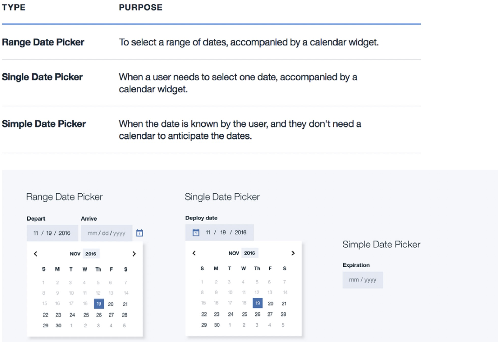Screen dimensions: 498x342
Task: Go to the next month in the Range Date Picker
Action: [x=134, y=254]
